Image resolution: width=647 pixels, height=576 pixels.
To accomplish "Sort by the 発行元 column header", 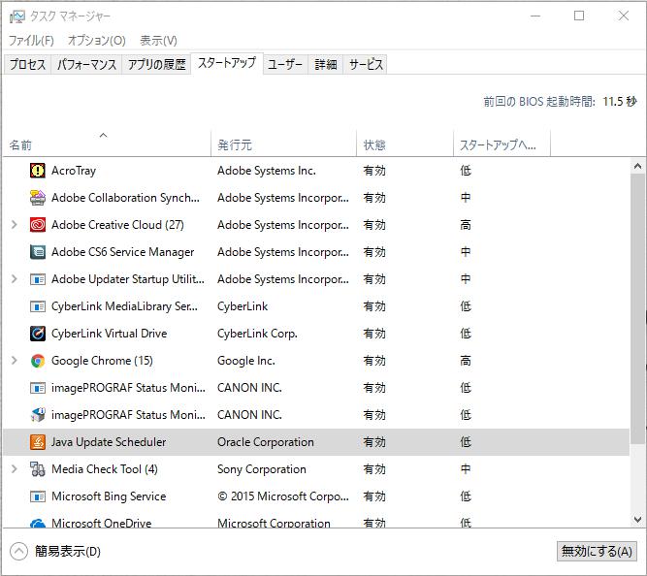I will pyautogui.click(x=283, y=144).
